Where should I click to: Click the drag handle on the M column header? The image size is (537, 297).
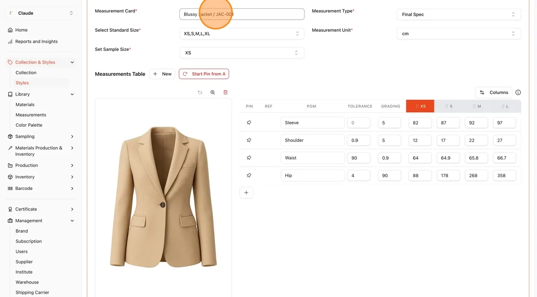click(474, 106)
